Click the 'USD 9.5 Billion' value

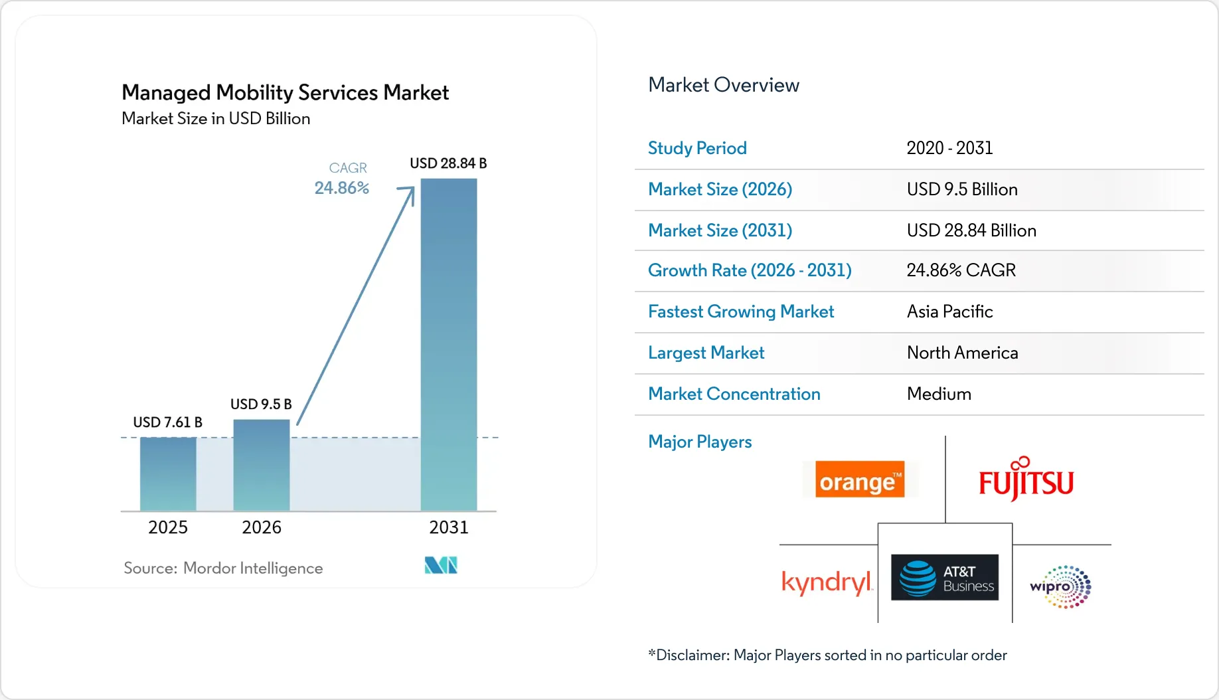[x=962, y=189]
